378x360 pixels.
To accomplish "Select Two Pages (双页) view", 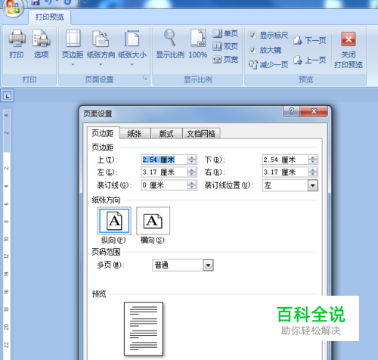I will (x=225, y=46).
